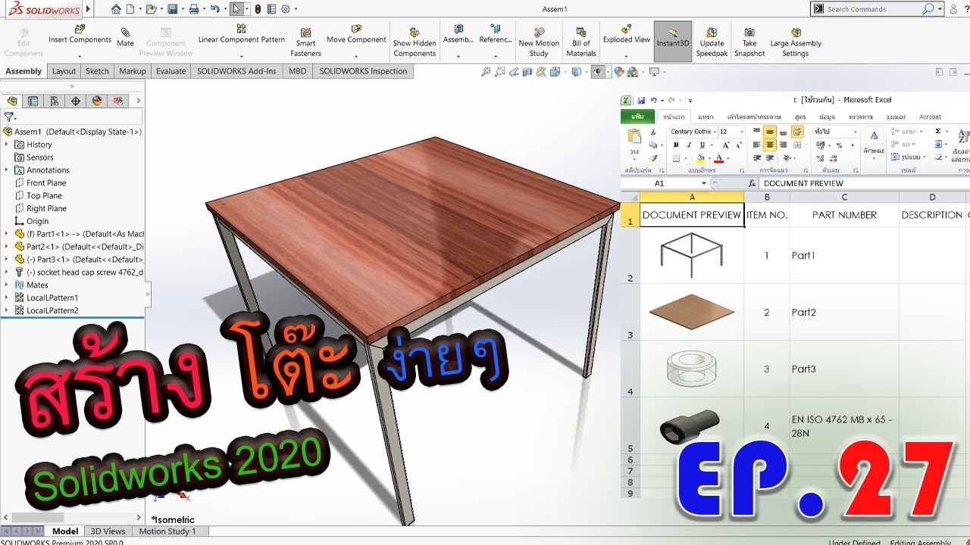Click the SolidWorks Home icon

(115, 9)
